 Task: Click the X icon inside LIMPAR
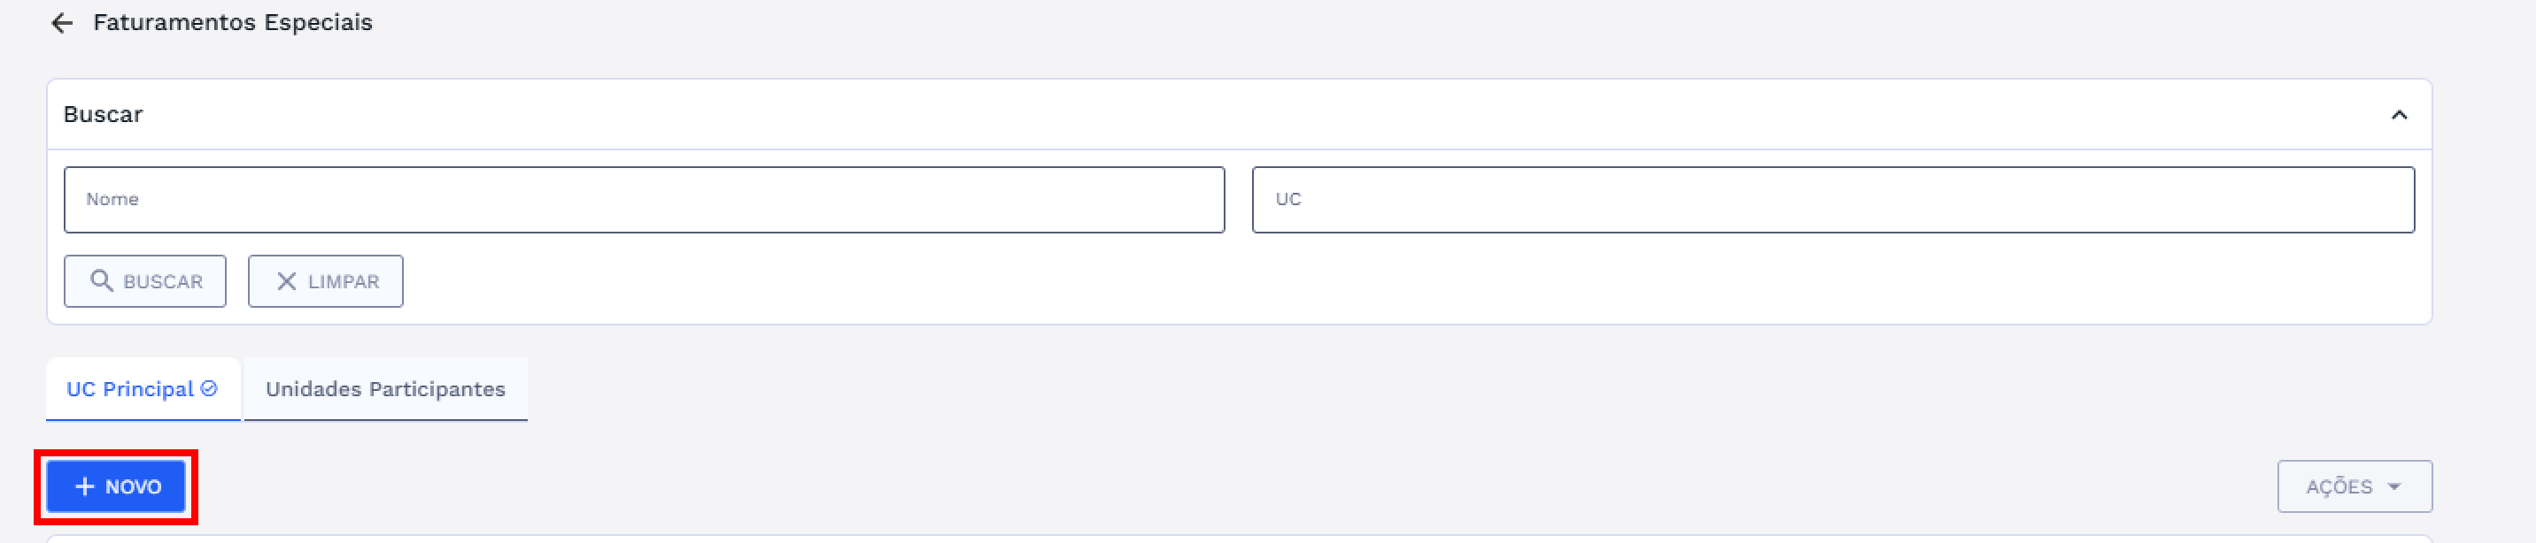pyautogui.click(x=287, y=281)
